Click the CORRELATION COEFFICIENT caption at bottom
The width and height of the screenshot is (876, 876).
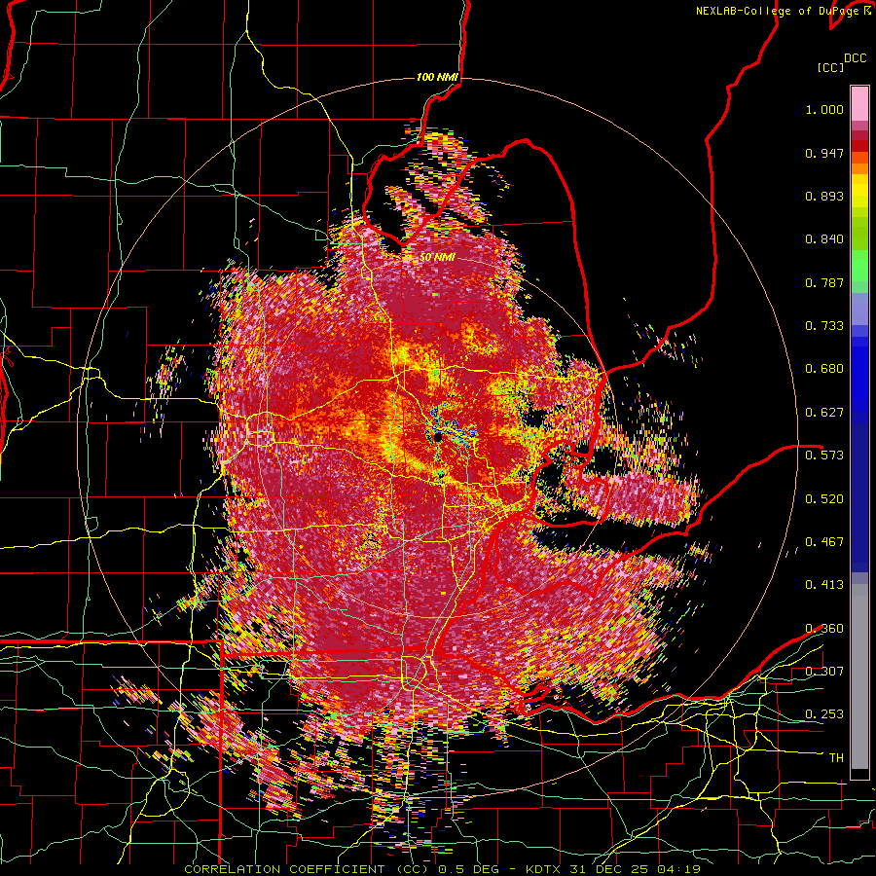[442, 869]
